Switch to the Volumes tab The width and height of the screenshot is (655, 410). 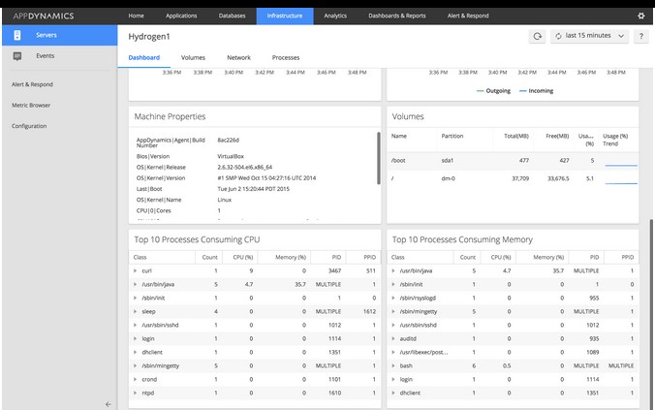[x=193, y=58]
